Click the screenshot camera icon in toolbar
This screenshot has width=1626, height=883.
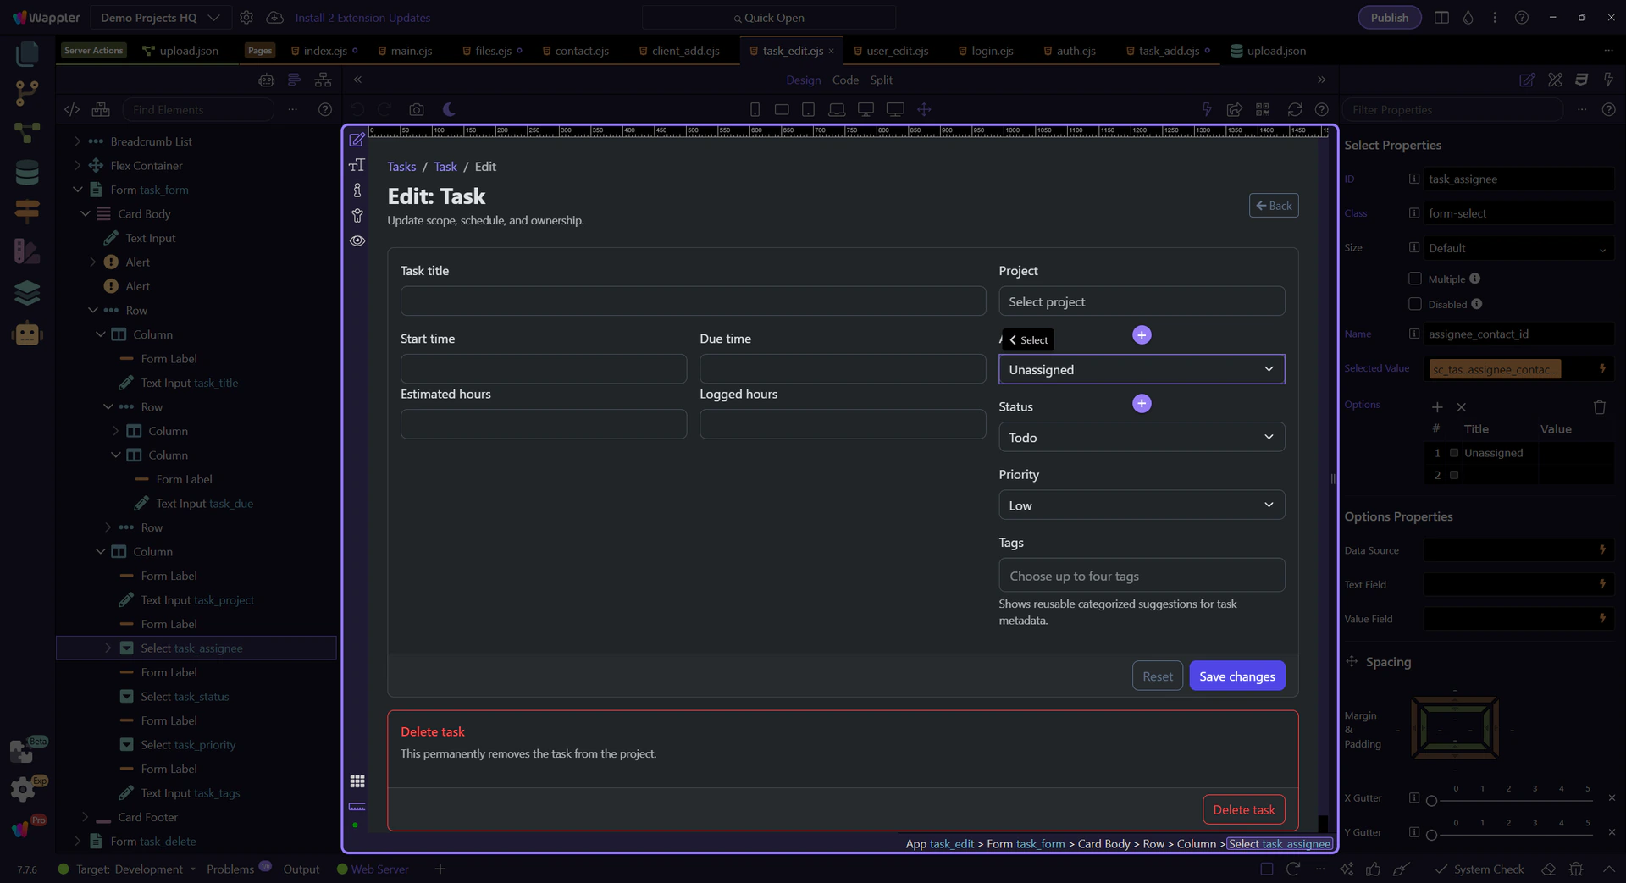[416, 109]
